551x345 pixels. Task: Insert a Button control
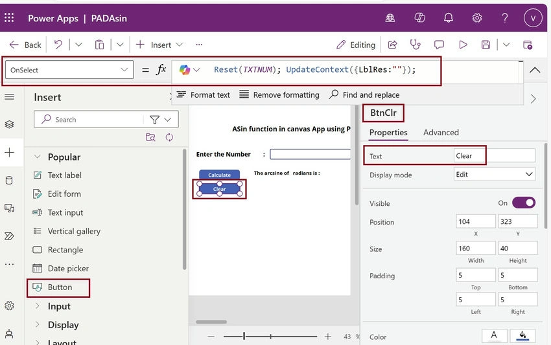click(x=53, y=287)
